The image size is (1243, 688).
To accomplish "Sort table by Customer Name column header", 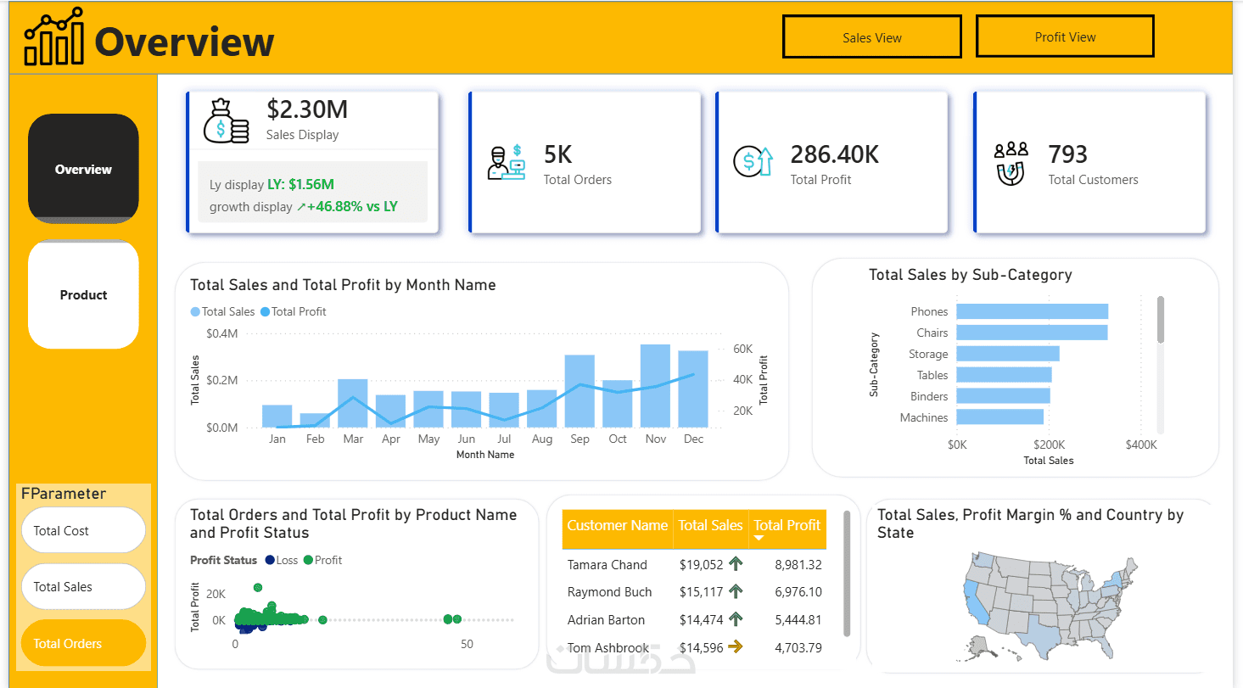I will point(618,525).
